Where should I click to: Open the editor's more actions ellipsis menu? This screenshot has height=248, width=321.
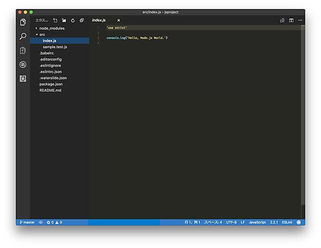click(300, 20)
